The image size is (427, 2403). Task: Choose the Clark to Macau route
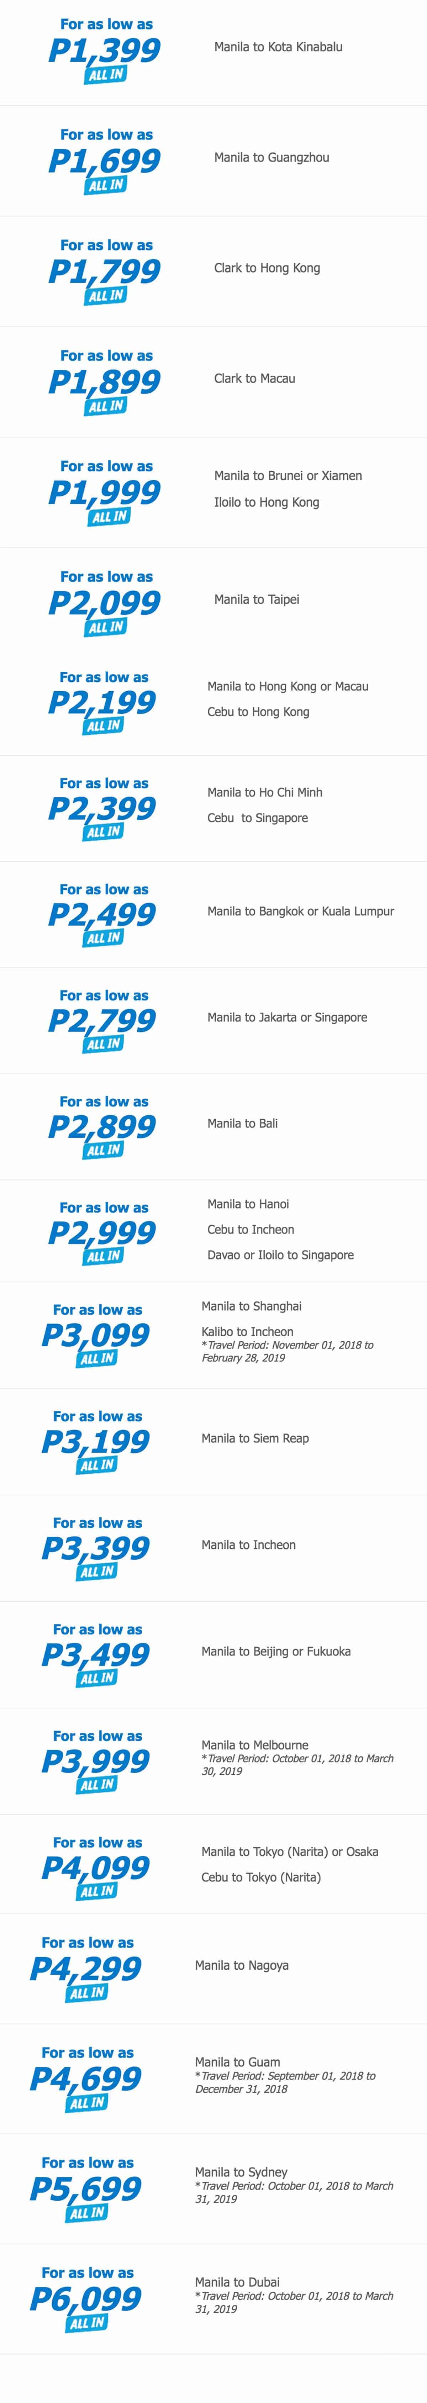pos(254,379)
